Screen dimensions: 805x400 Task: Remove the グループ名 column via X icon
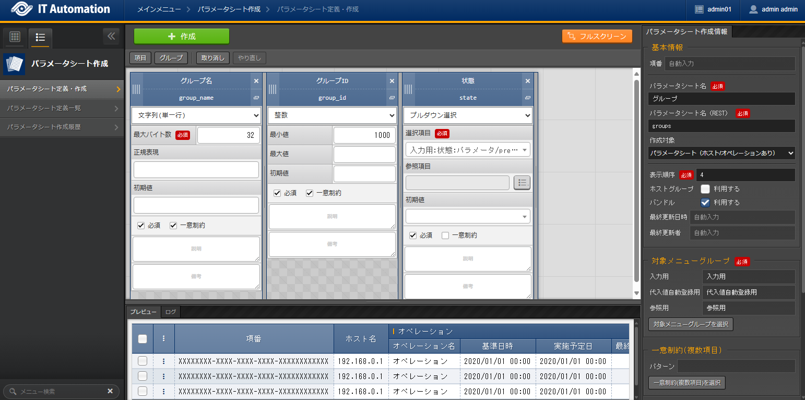tap(256, 81)
